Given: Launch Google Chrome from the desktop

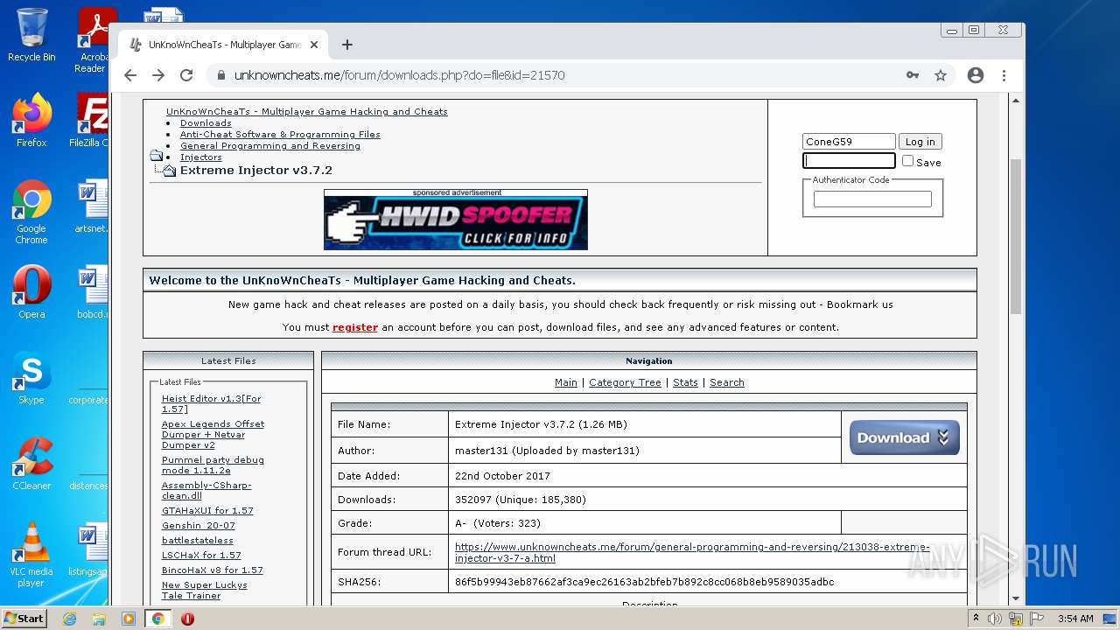Looking at the screenshot, I should (31, 212).
